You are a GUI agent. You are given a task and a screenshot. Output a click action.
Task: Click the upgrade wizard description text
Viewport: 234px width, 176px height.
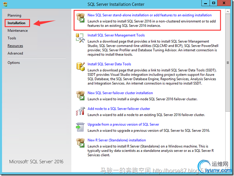pyautogui.click(x=149, y=131)
